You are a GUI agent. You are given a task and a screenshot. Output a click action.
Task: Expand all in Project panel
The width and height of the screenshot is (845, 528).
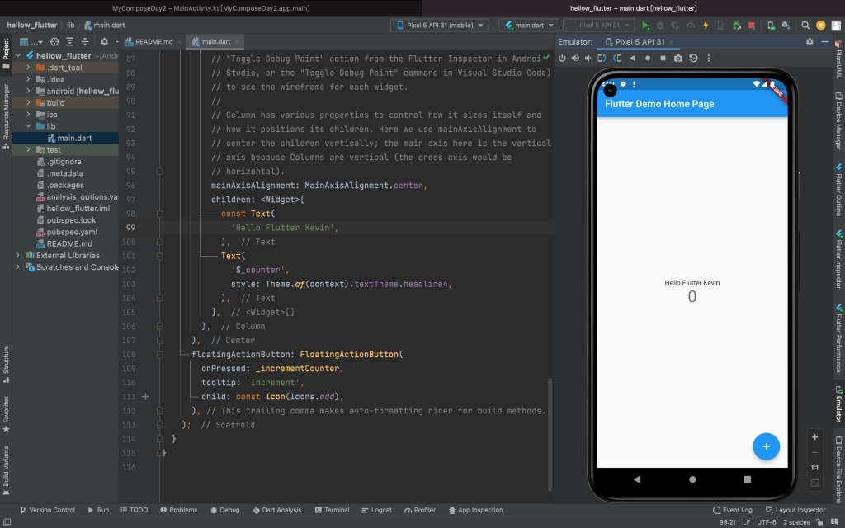click(69, 41)
